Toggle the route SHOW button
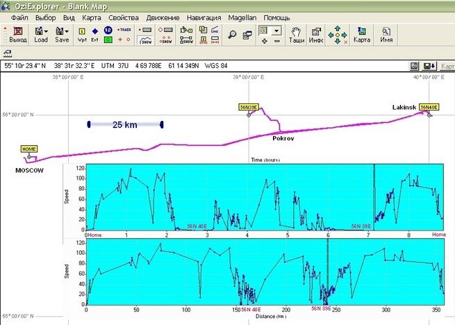Image resolution: width=455 pixels, height=325 pixels. tap(186, 40)
